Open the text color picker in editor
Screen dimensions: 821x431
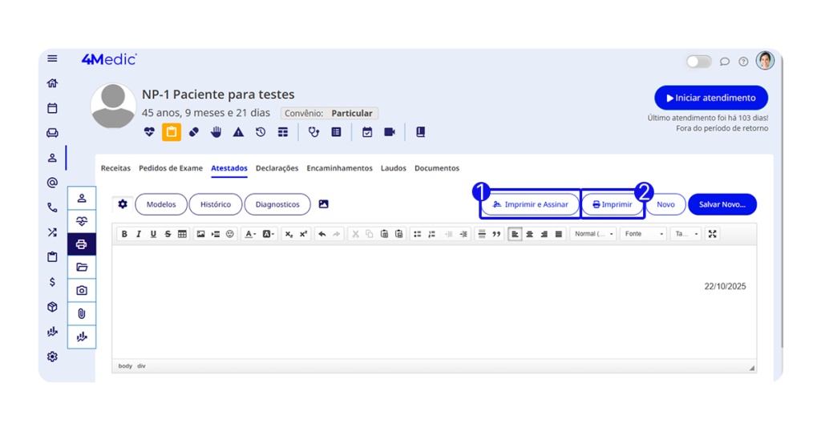point(250,234)
